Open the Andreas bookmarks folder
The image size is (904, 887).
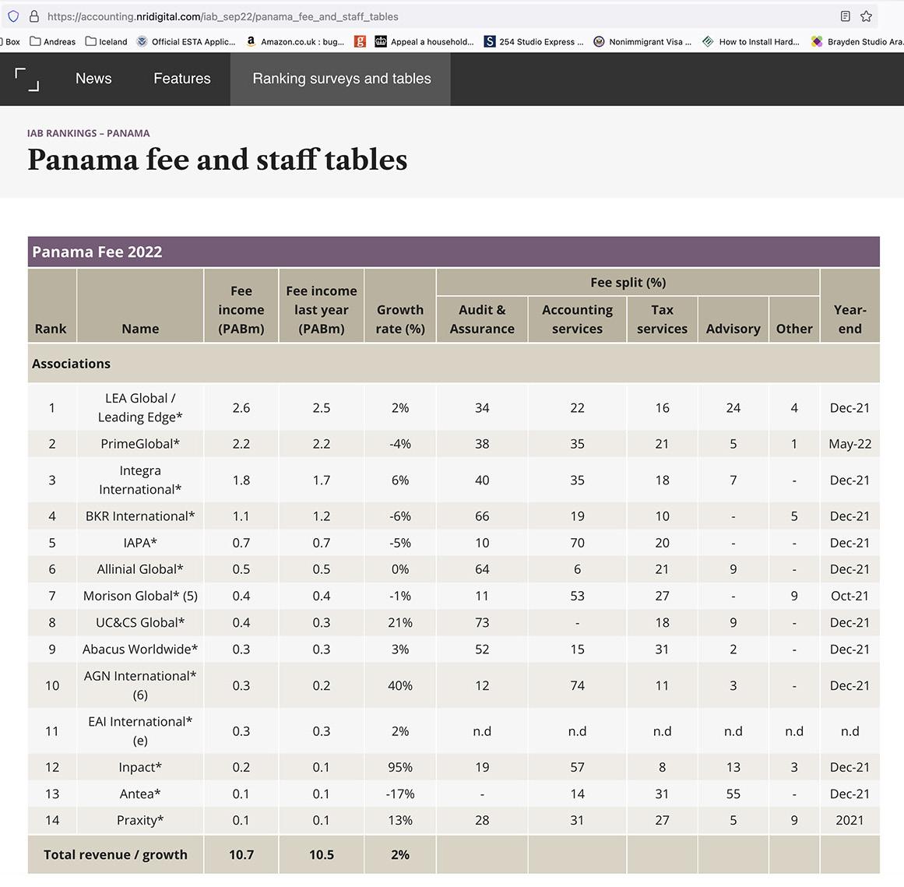tap(53, 41)
